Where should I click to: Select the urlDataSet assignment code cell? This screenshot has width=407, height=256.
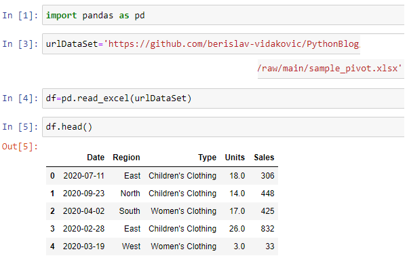201,43
